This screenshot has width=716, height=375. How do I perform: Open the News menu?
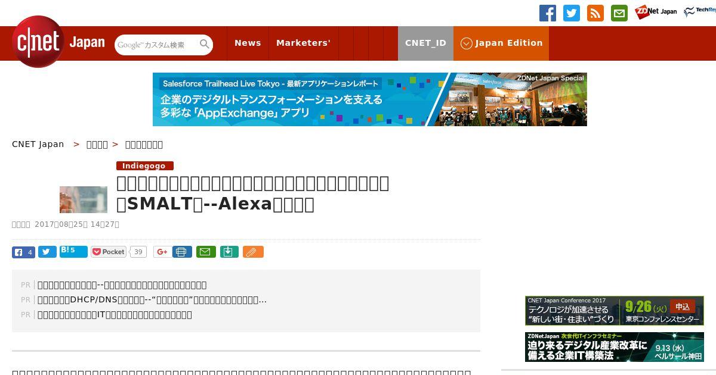coord(248,43)
